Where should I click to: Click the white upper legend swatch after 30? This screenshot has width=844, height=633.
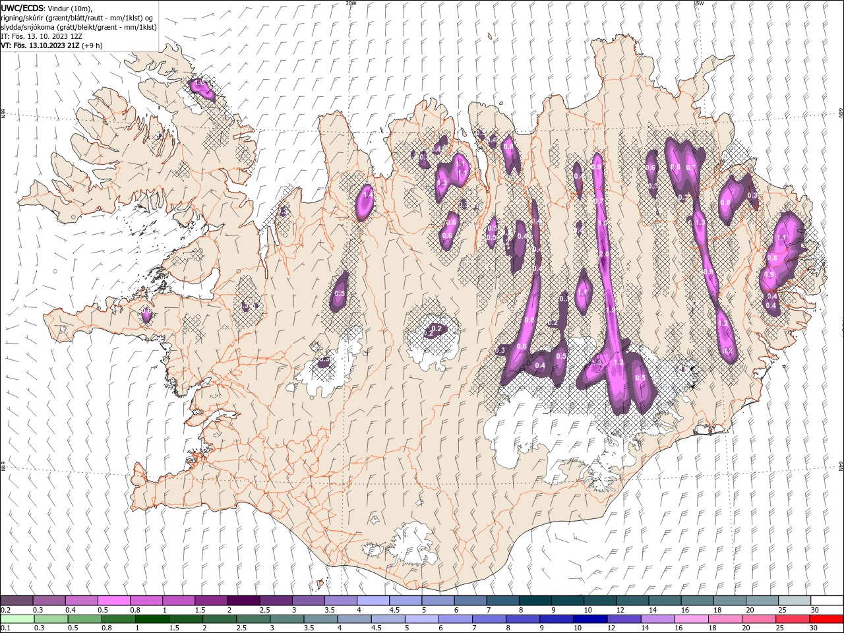click(827, 601)
